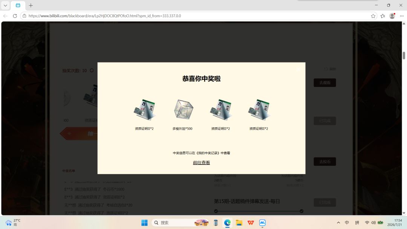Viewport: 407px width, 229px height.
Task: Open the cylinder-shaped taskbar app icon
Action: [x=216, y=223]
